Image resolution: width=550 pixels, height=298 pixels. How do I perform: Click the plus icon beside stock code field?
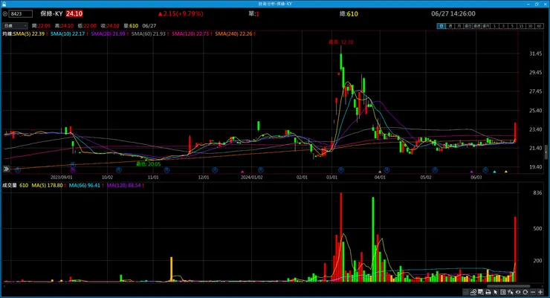tap(5, 13)
